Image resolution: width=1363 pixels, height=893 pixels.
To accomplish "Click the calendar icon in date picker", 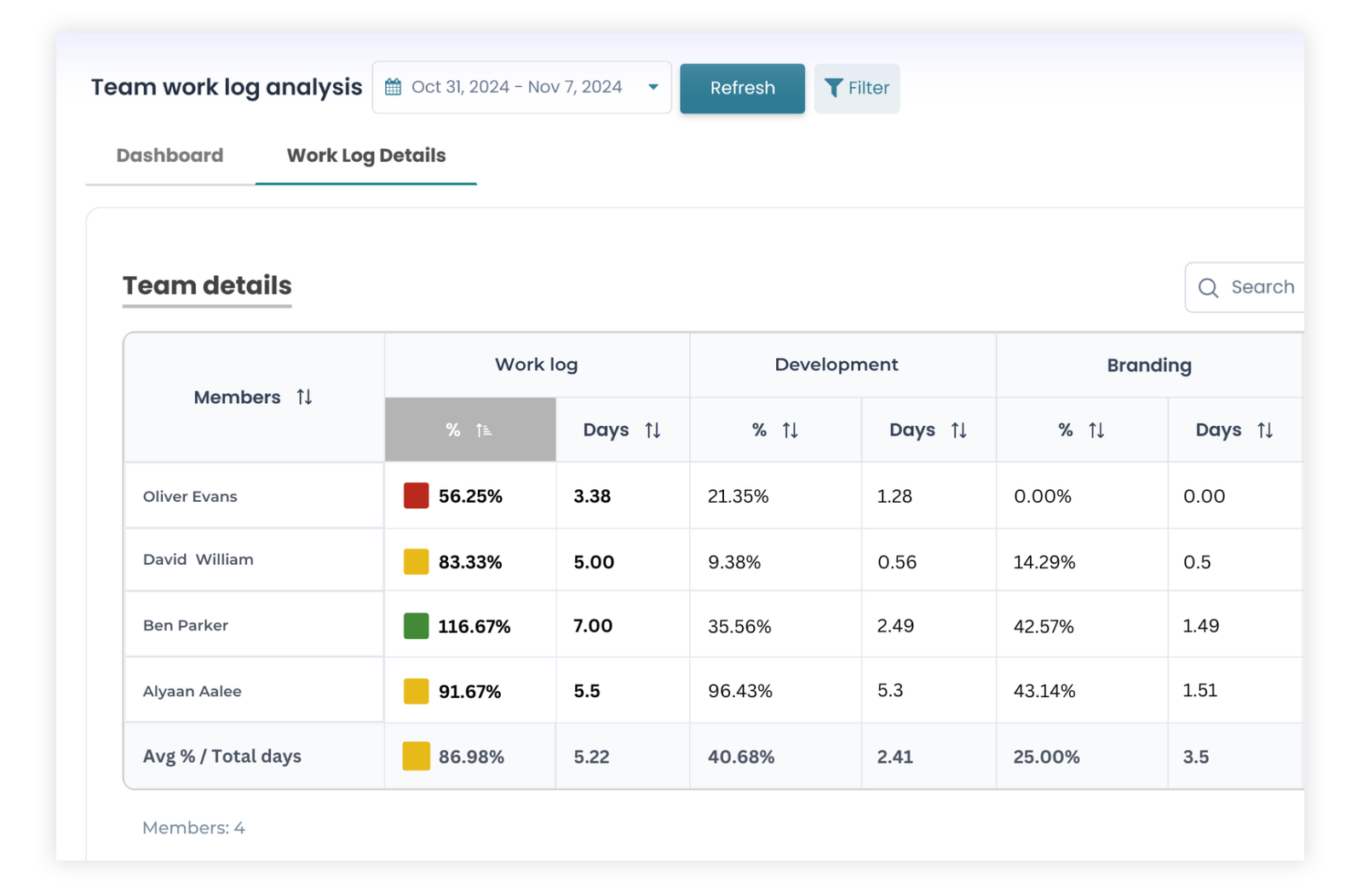I will [x=393, y=87].
